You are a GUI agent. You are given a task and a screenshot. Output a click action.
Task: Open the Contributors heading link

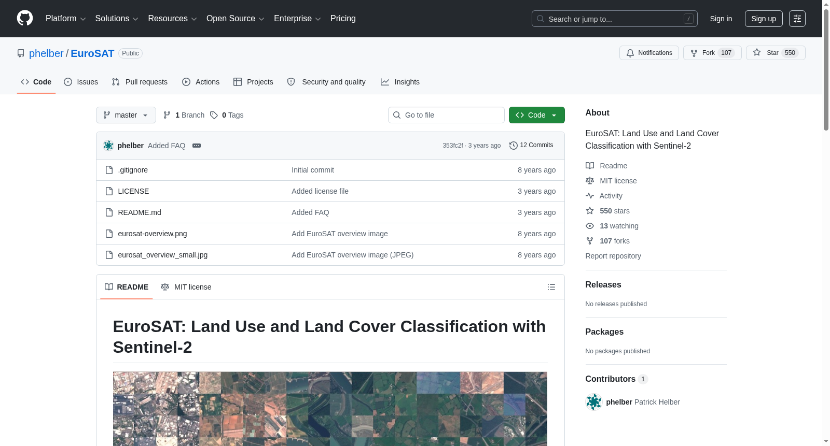pos(617,379)
